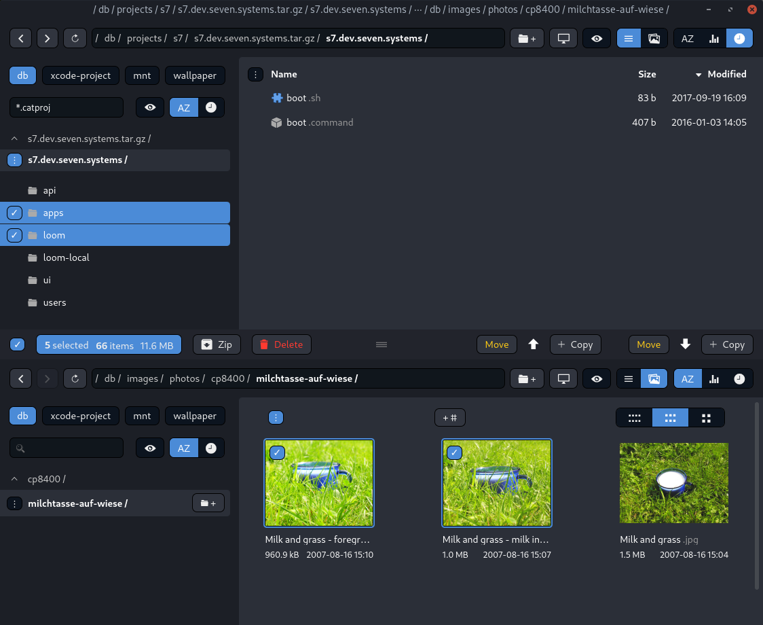Select the db bookmark in the bottom pane
The width and height of the screenshot is (763, 625).
pos(23,416)
